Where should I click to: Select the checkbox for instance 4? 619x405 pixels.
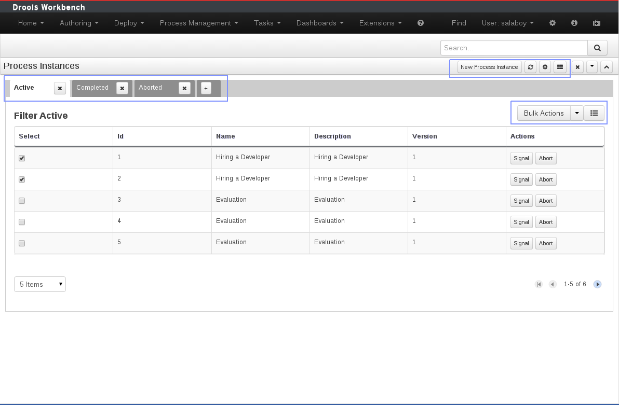coord(22,222)
